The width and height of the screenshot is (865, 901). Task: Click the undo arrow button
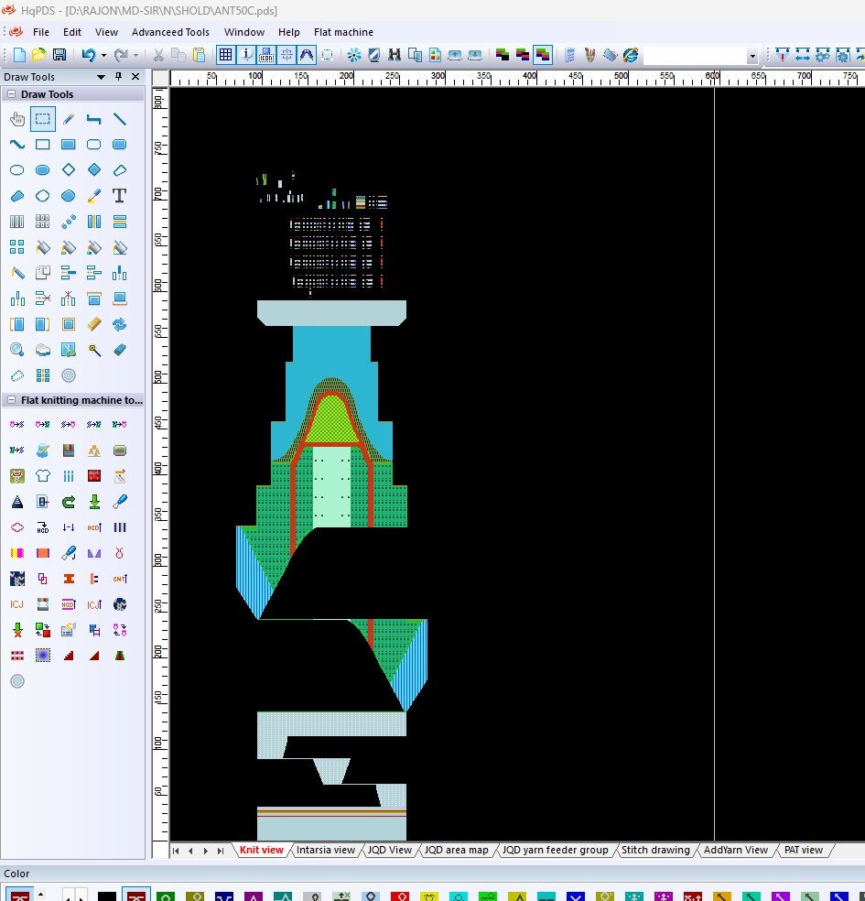(88, 55)
